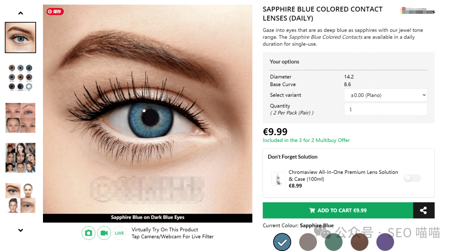Pick the green colour swatch
This screenshot has width=455, height=251.
(x=334, y=242)
